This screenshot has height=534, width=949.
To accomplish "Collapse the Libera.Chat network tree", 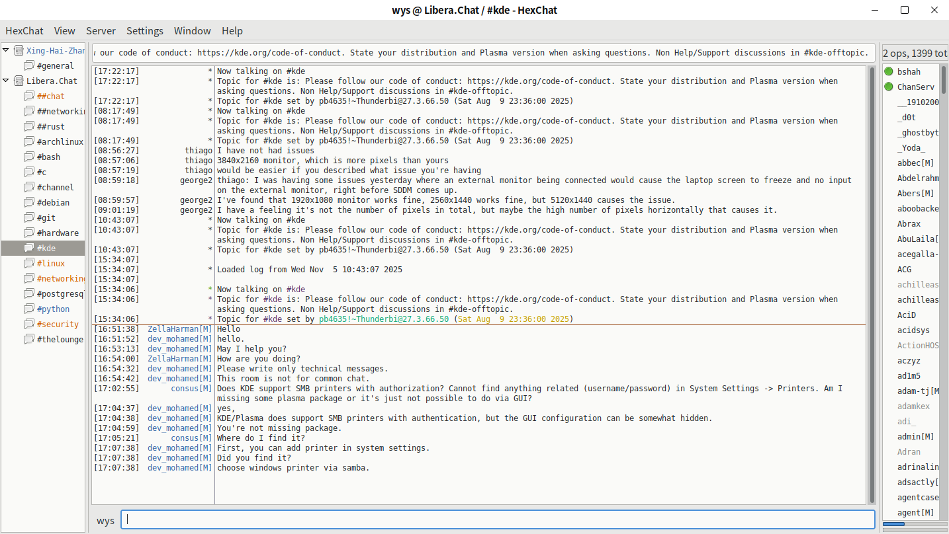I will [6, 81].
